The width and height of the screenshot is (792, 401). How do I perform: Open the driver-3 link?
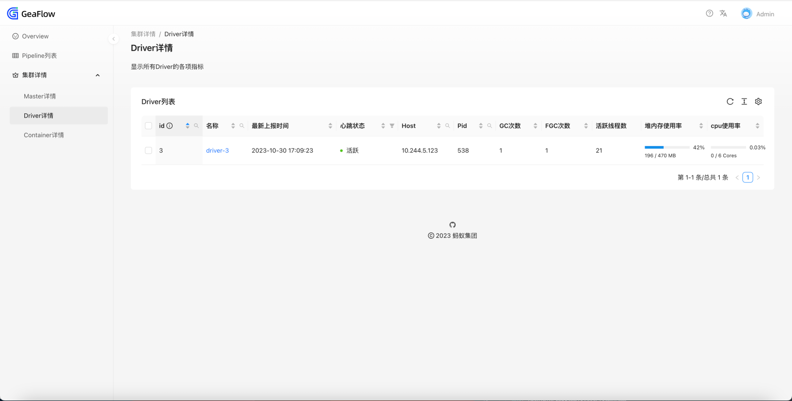217,151
